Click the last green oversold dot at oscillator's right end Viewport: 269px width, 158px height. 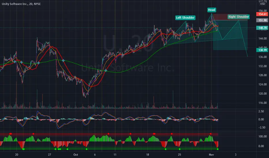(218, 149)
